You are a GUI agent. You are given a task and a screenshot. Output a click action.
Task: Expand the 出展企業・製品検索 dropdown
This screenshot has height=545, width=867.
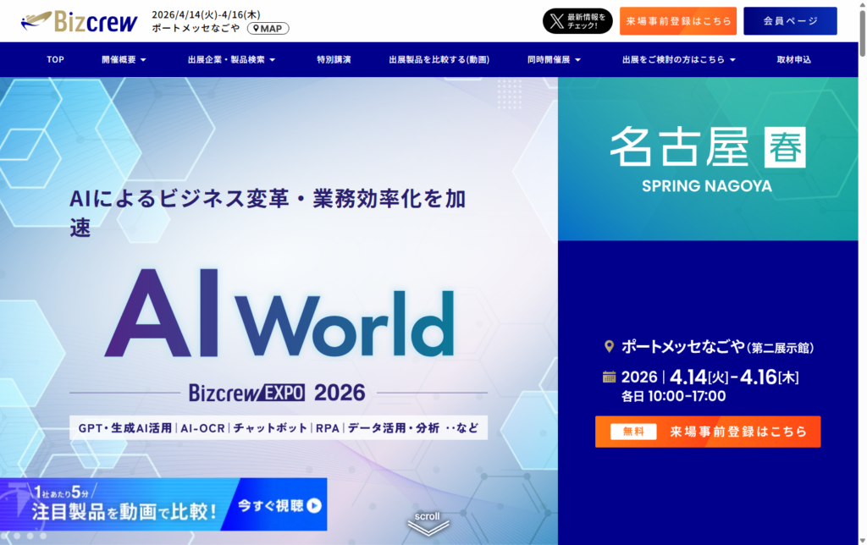tap(231, 60)
